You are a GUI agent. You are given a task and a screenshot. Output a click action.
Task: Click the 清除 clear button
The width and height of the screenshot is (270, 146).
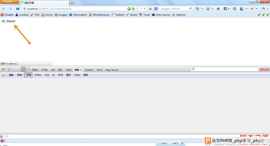(11, 75)
